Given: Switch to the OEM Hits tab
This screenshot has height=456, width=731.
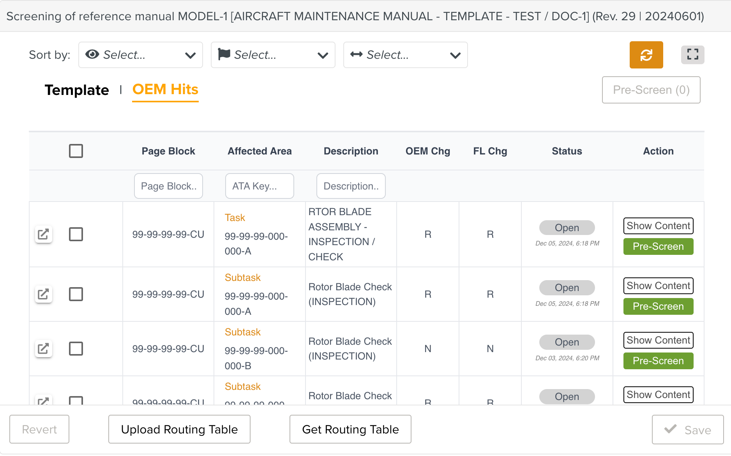Looking at the screenshot, I should [165, 90].
